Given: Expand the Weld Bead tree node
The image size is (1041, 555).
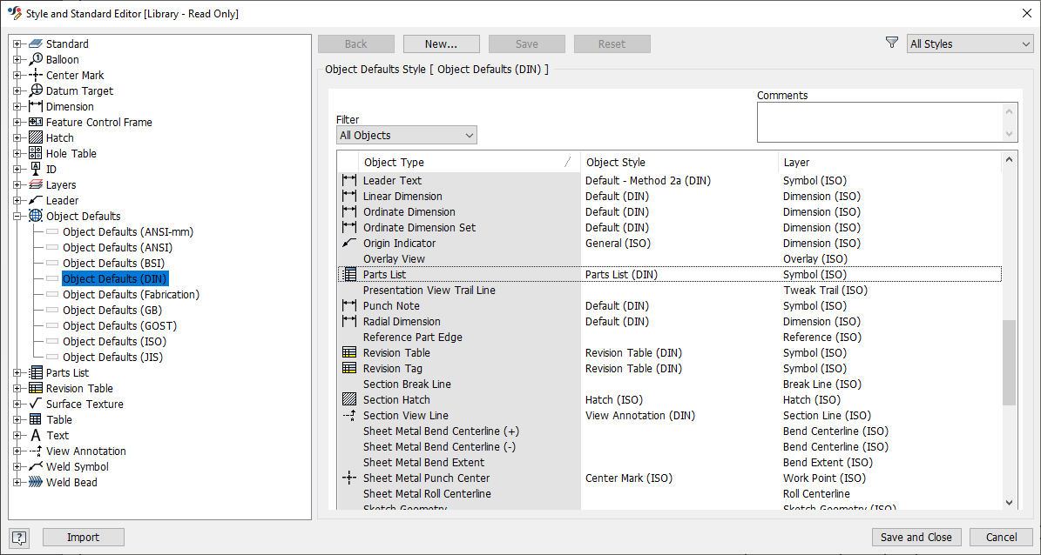Looking at the screenshot, I should pyautogui.click(x=17, y=483).
